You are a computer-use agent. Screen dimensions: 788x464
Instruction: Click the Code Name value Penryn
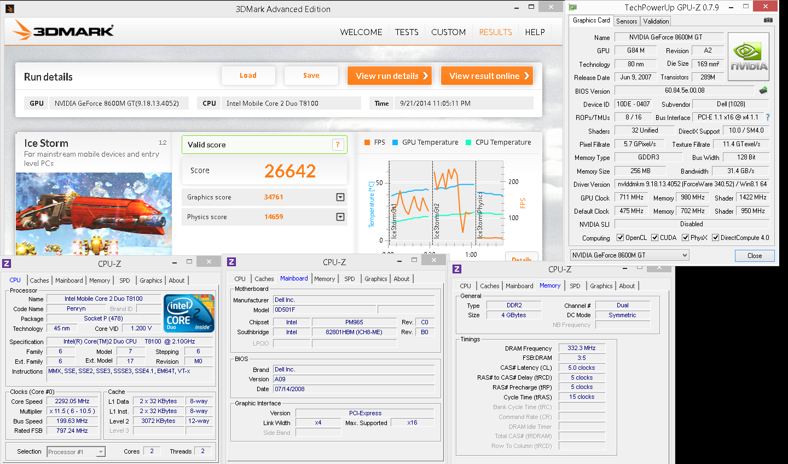76,308
